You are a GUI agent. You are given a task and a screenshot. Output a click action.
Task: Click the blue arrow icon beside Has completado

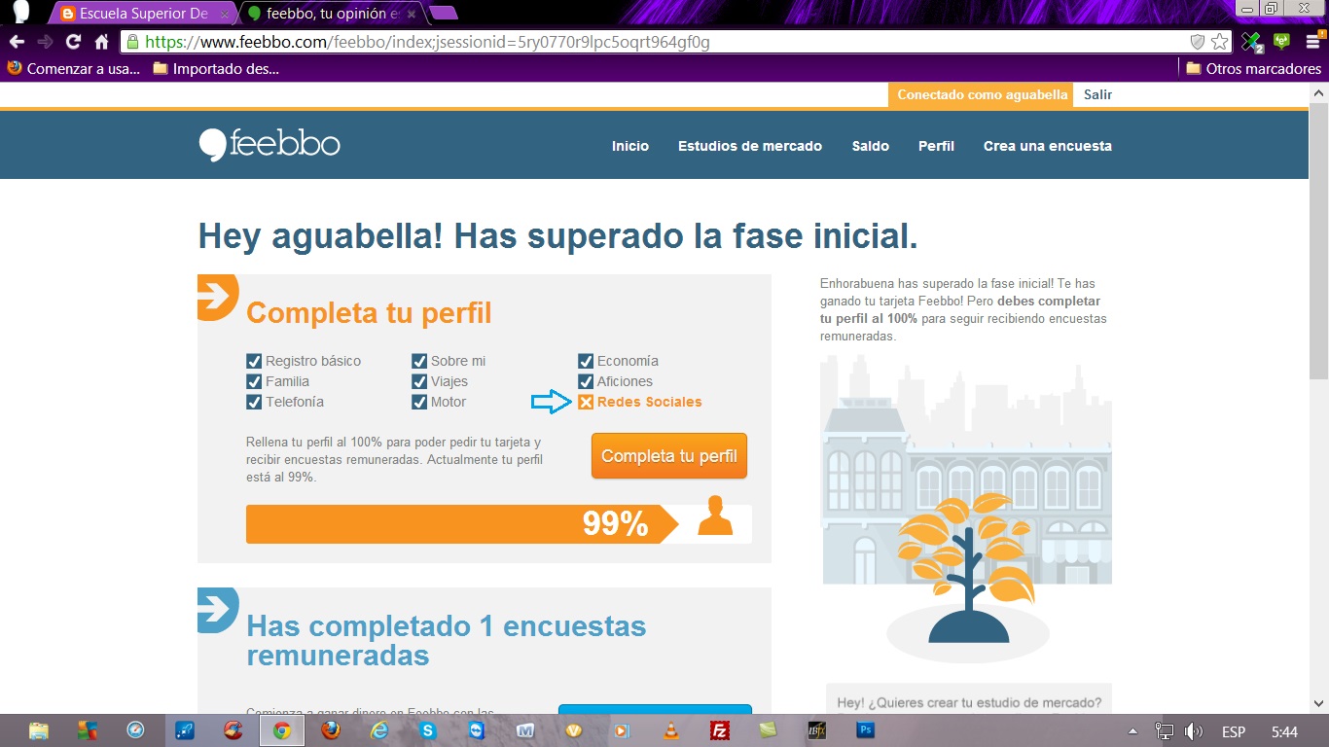tap(216, 610)
